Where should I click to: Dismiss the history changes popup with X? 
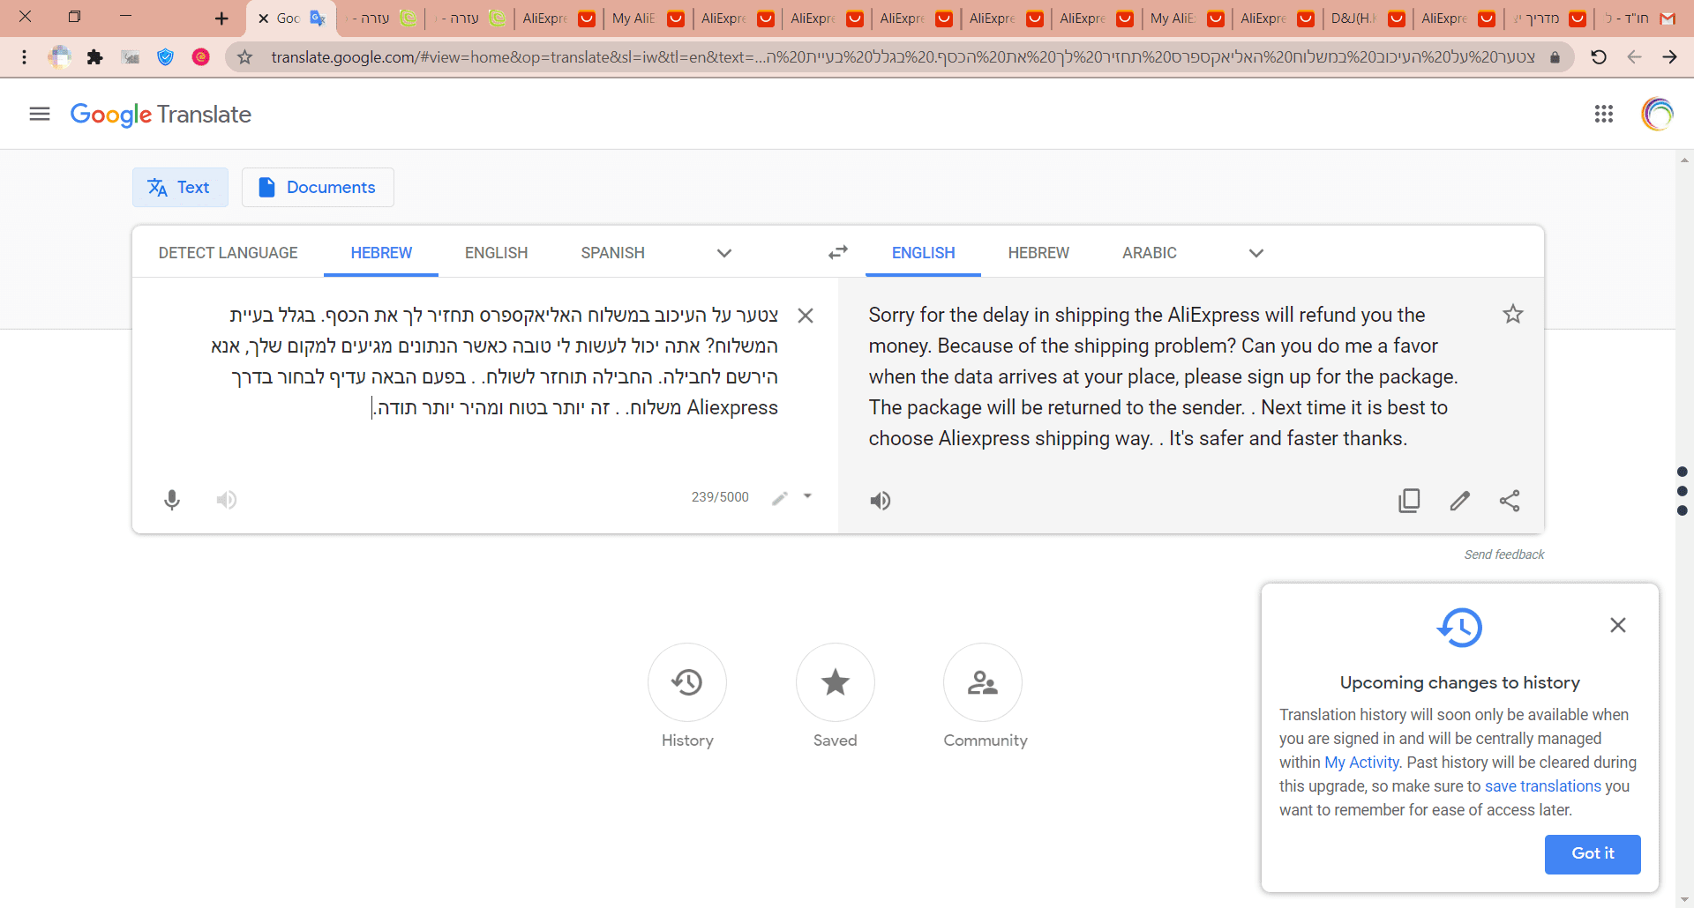coord(1617,625)
